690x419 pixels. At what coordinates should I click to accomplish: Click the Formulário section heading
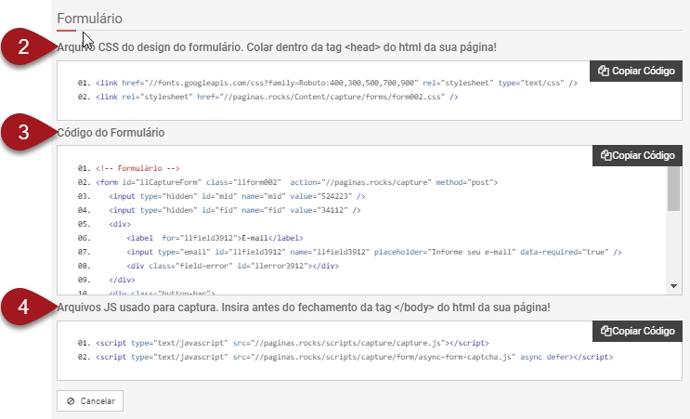tap(90, 19)
